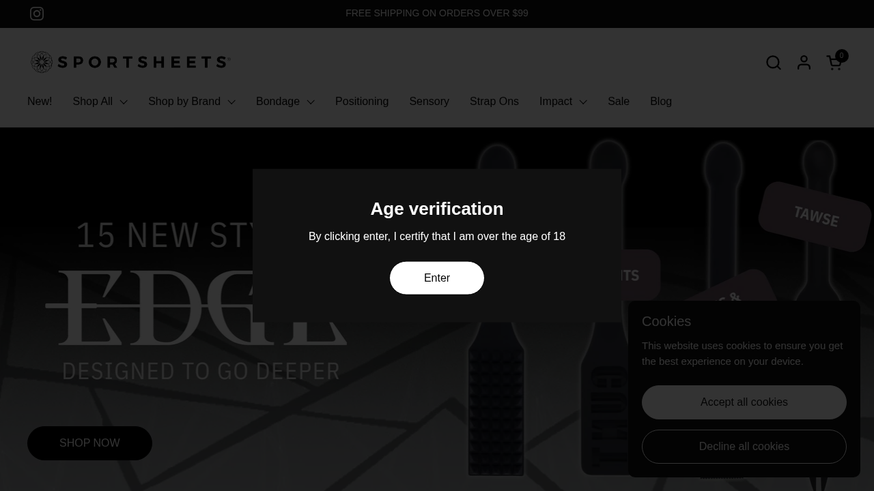
Task: Click the TAWSE label on banner
Action: click(815, 217)
